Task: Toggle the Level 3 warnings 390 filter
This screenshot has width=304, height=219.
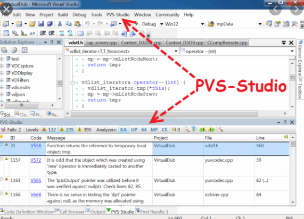Action: [84, 130]
